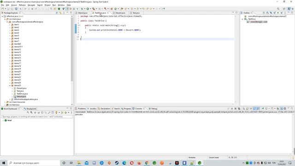Expand the local node in Boot Dashboard
This screenshot has height=166, width=295.
(3, 120)
